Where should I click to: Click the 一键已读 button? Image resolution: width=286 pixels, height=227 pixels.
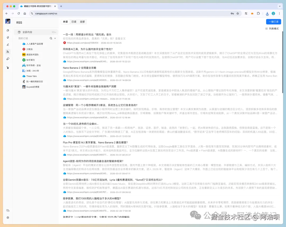tap(273, 22)
